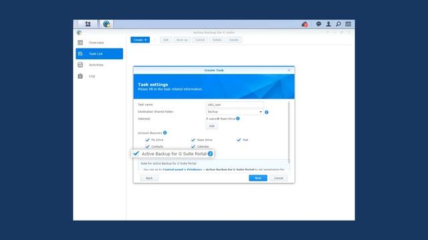Click the info icon beside Destination Shared Folder
Viewport: 428px width, 240px height.
[x=266, y=112]
